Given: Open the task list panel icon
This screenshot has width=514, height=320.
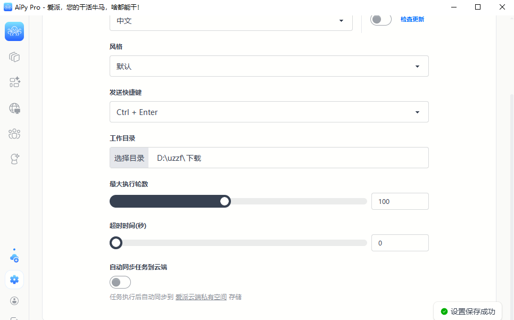Looking at the screenshot, I should click(x=14, y=57).
